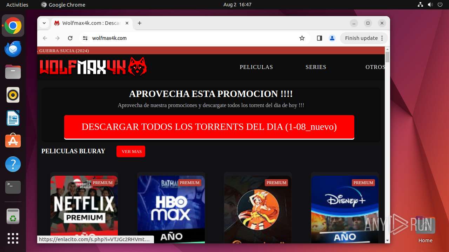This screenshot has width=449, height=252.
Task: Open the SERIES menu
Action: (x=316, y=67)
